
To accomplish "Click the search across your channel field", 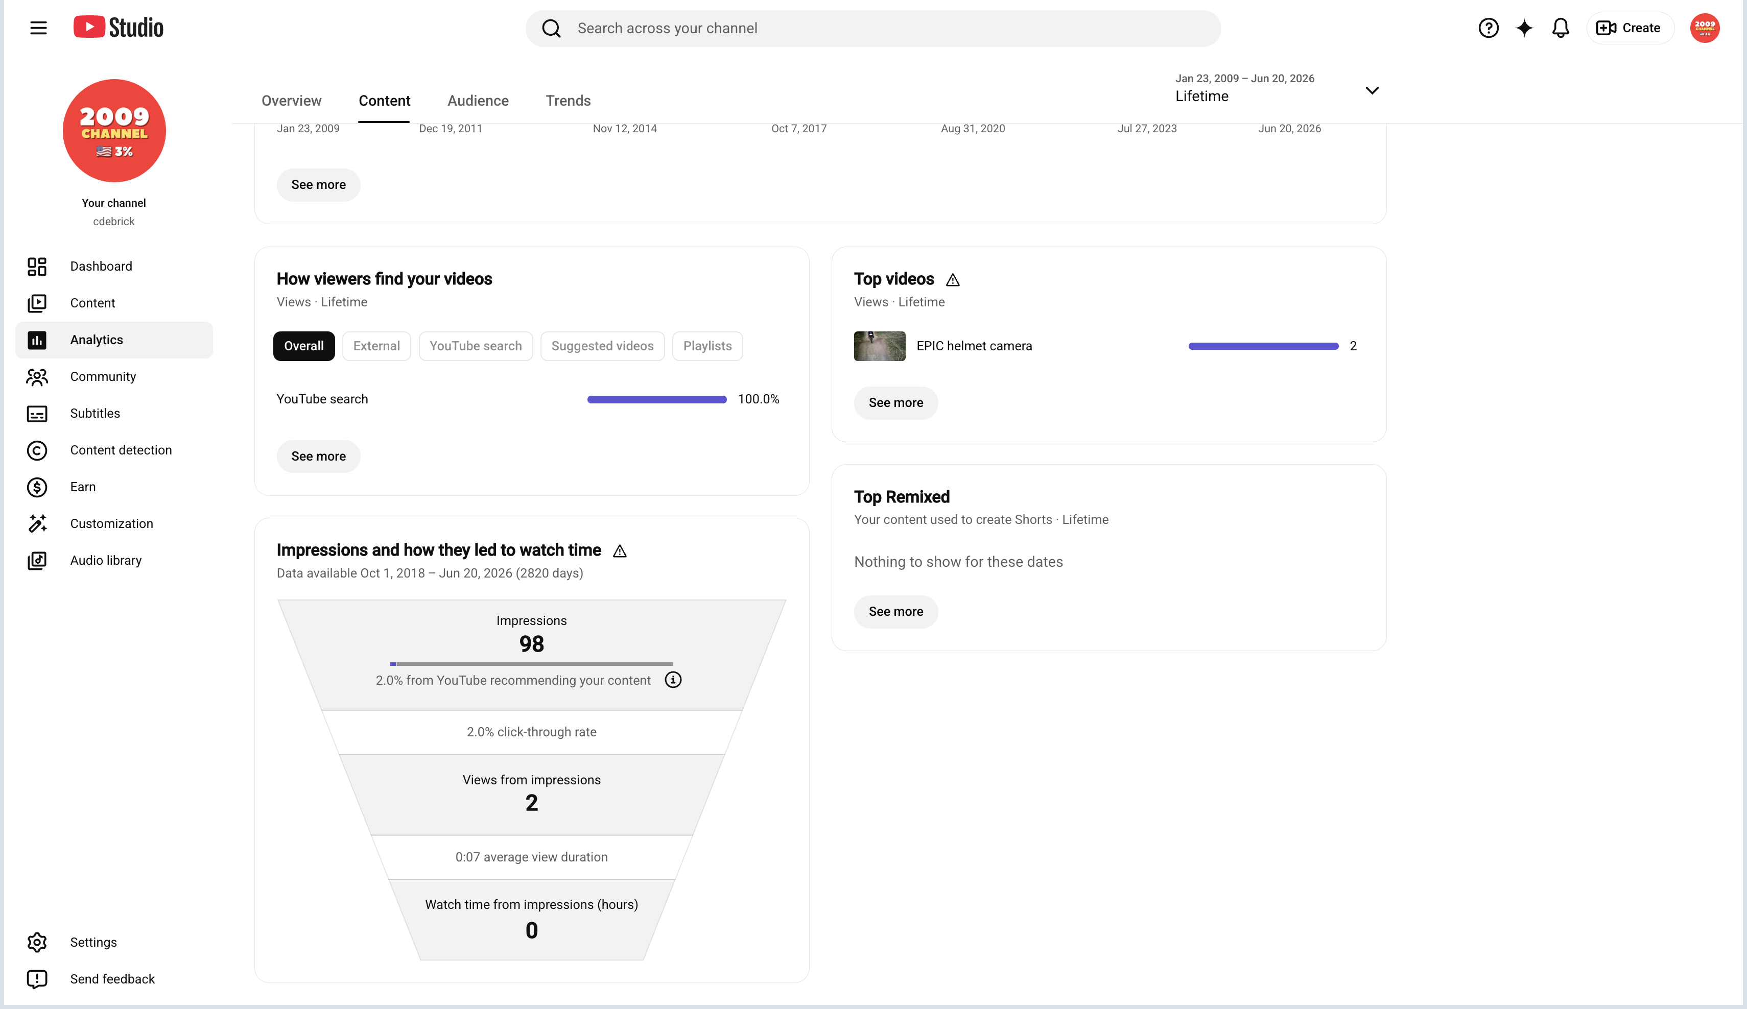I will [x=873, y=29].
